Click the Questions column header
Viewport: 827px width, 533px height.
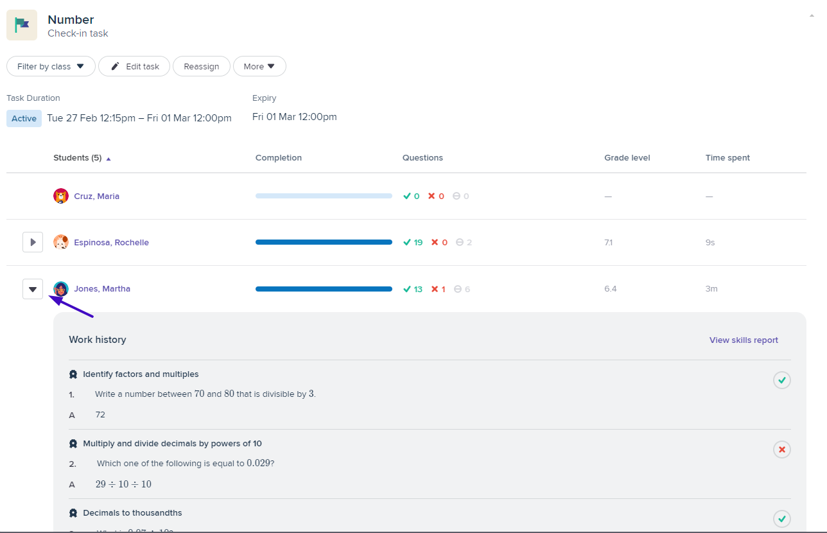click(x=422, y=158)
